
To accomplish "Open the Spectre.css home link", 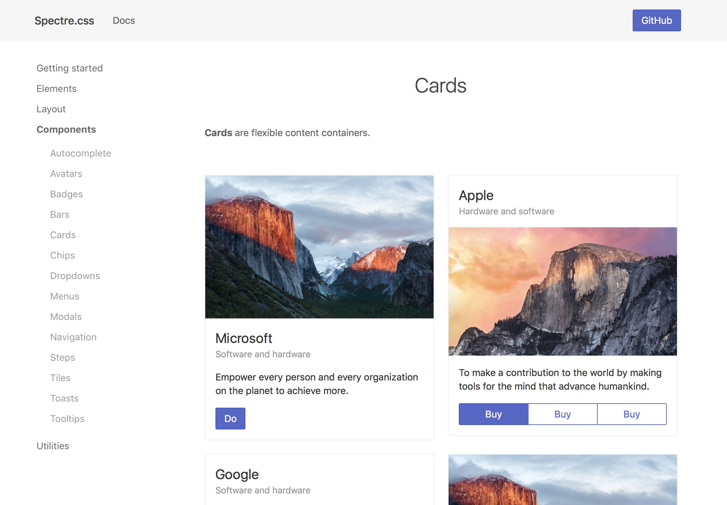I will (x=64, y=20).
